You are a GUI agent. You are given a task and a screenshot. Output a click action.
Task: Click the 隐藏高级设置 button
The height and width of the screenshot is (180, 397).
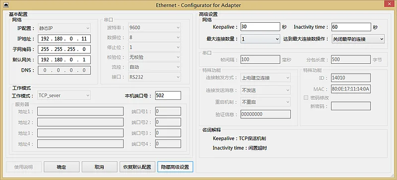(x=175, y=167)
